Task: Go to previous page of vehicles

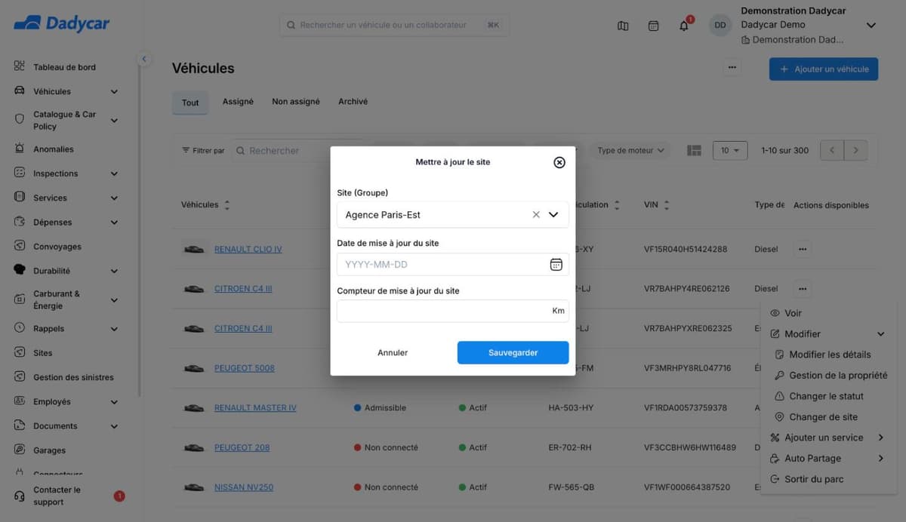Action: (832, 151)
